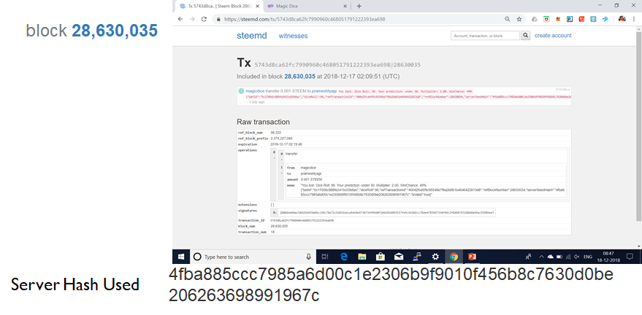
Task: Click the Account, transaction, or block search field
Action: tap(485, 36)
